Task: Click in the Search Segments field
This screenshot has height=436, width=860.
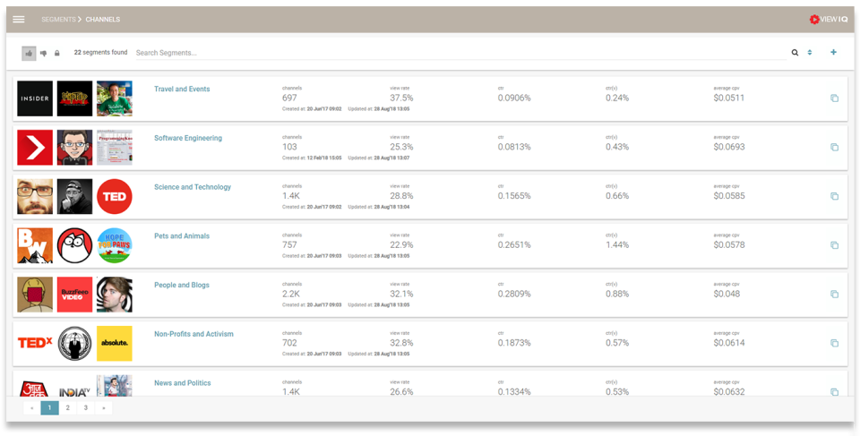Action: click(x=448, y=53)
